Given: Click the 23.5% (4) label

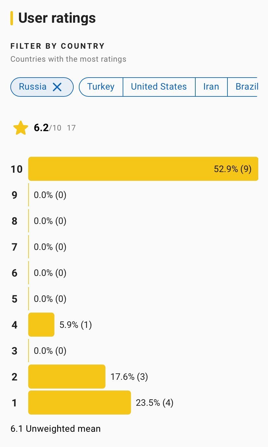Looking at the screenshot, I should pyautogui.click(x=154, y=403).
